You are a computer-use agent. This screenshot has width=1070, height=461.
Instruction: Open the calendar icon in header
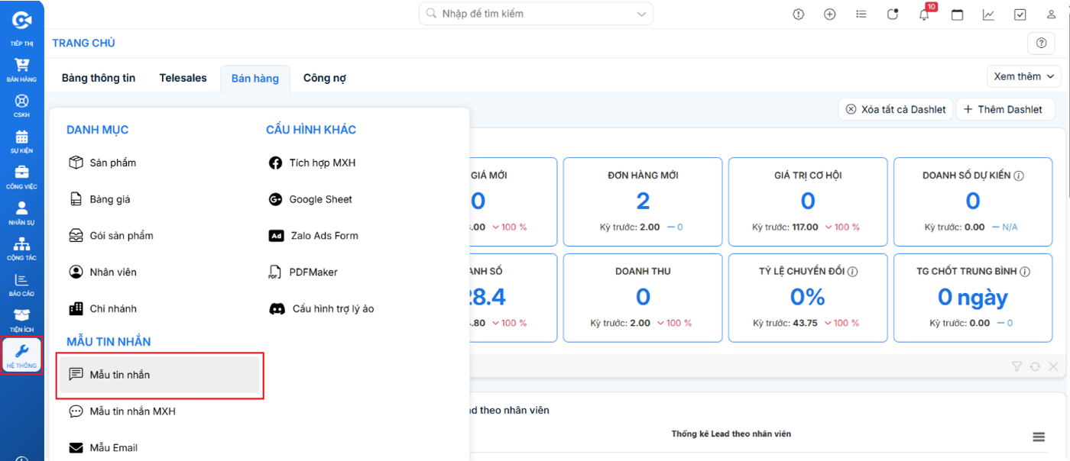(x=957, y=14)
